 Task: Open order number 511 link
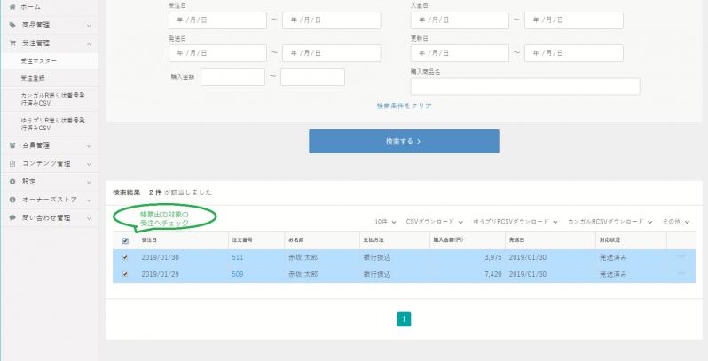click(x=238, y=257)
